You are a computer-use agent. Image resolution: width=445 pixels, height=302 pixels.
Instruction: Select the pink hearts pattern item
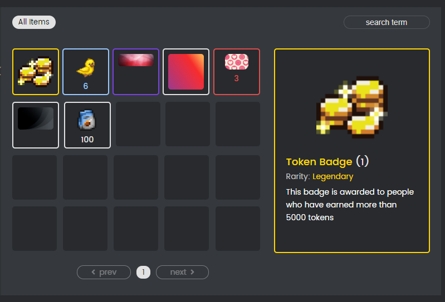pos(237,72)
